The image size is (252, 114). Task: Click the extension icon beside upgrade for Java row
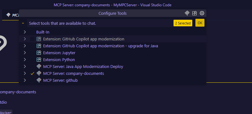click(x=39, y=46)
